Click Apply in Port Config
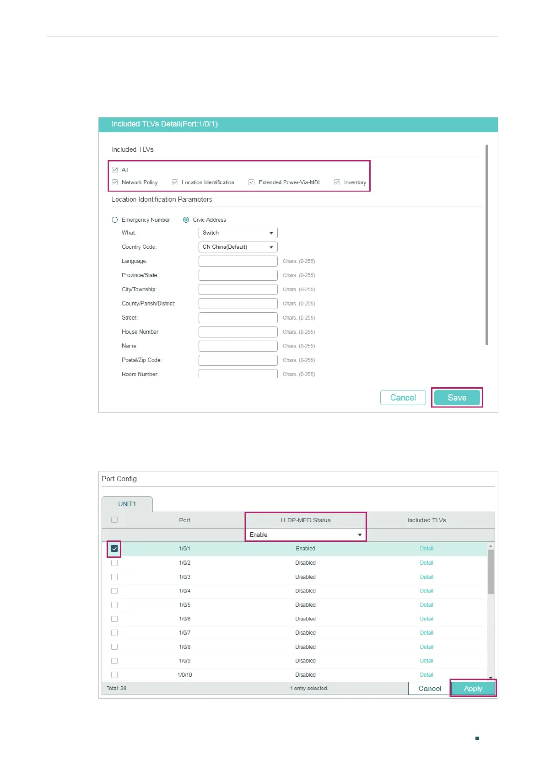Image resolution: width=545 pixels, height=770 pixels. pyautogui.click(x=473, y=688)
